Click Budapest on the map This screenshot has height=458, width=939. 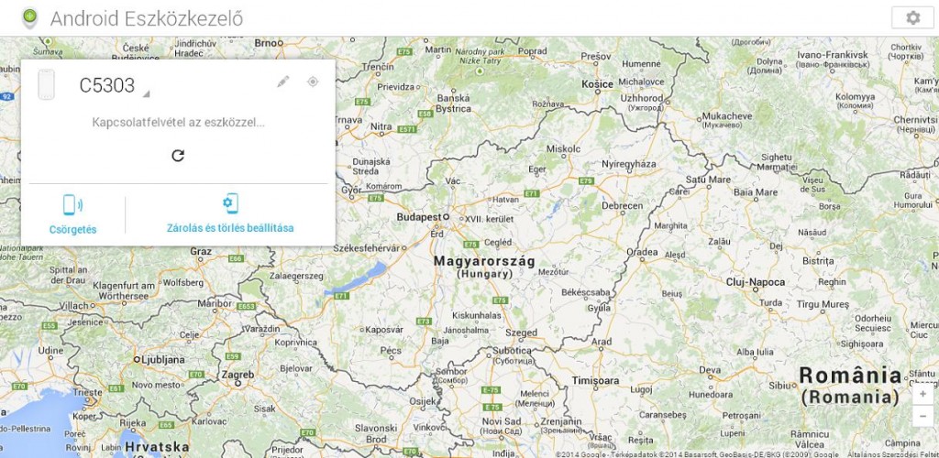418,217
